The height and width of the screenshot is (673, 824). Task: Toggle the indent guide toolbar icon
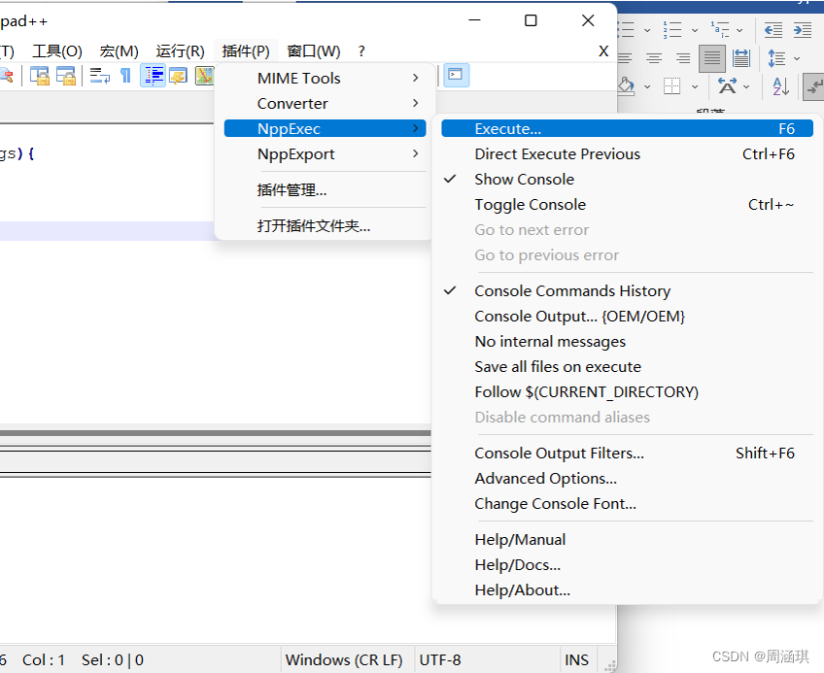pyautogui.click(x=153, y=76)
